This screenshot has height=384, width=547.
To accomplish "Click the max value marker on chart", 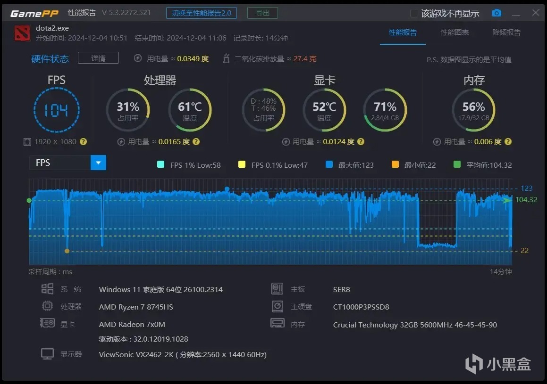I will point(227,189).
